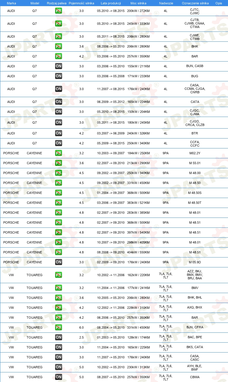Click the '128kW / 174KM' power cell
The image size is (228, 382).
coord(138,337)
